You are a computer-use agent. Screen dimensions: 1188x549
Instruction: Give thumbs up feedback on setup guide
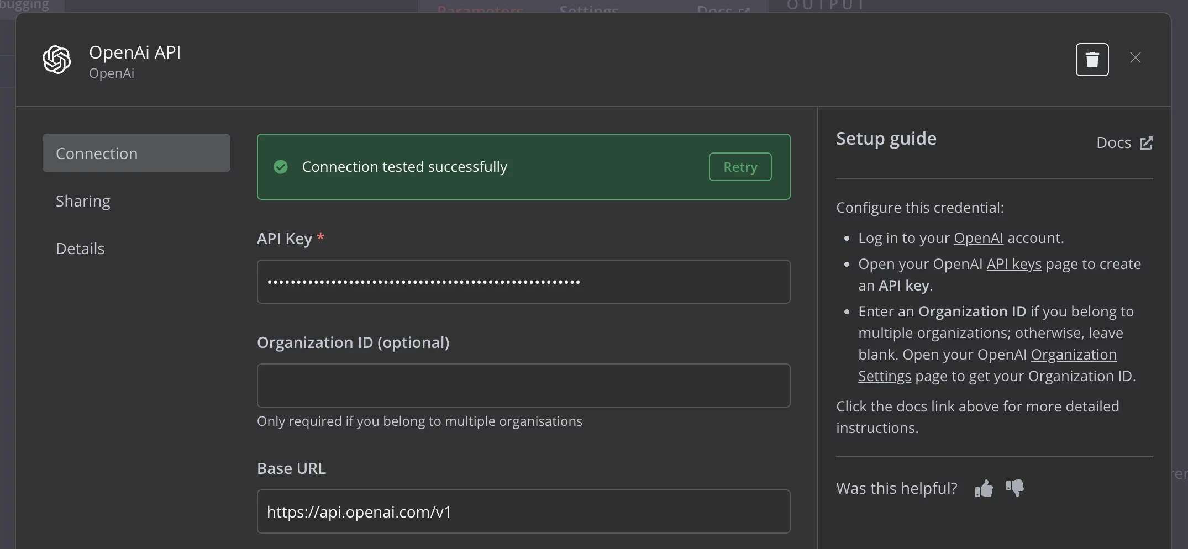point(984,488)
